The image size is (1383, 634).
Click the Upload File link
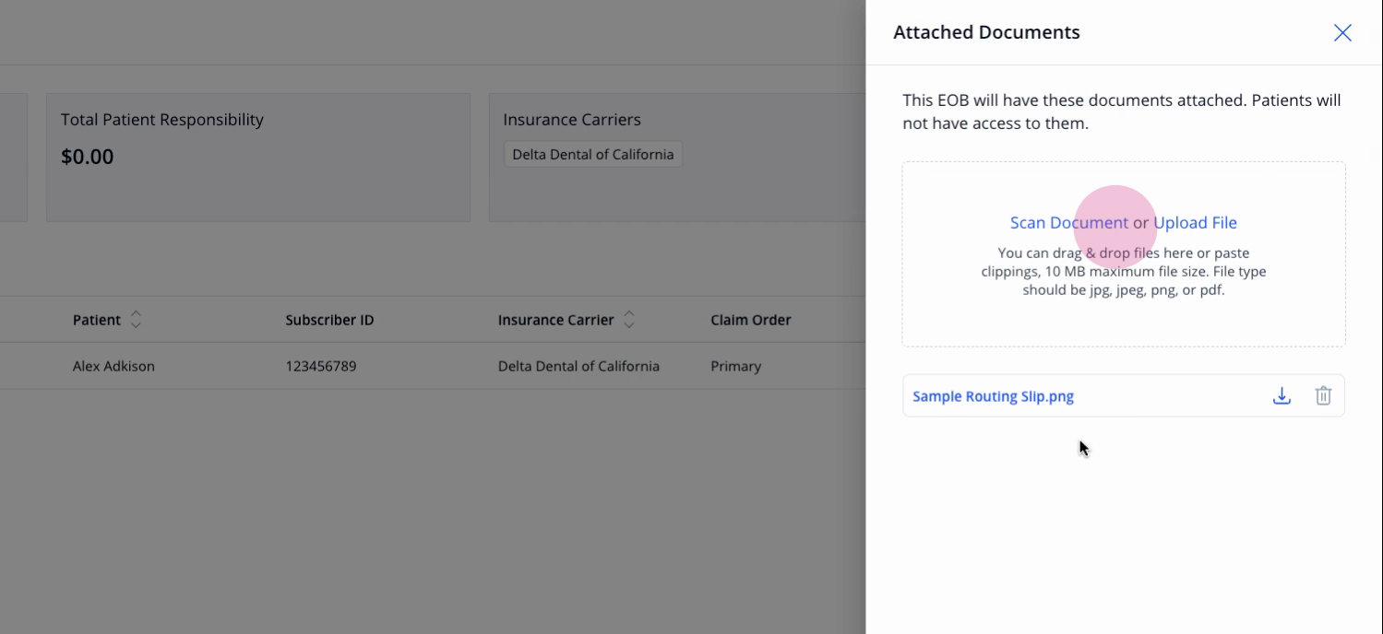[1195, 222]
